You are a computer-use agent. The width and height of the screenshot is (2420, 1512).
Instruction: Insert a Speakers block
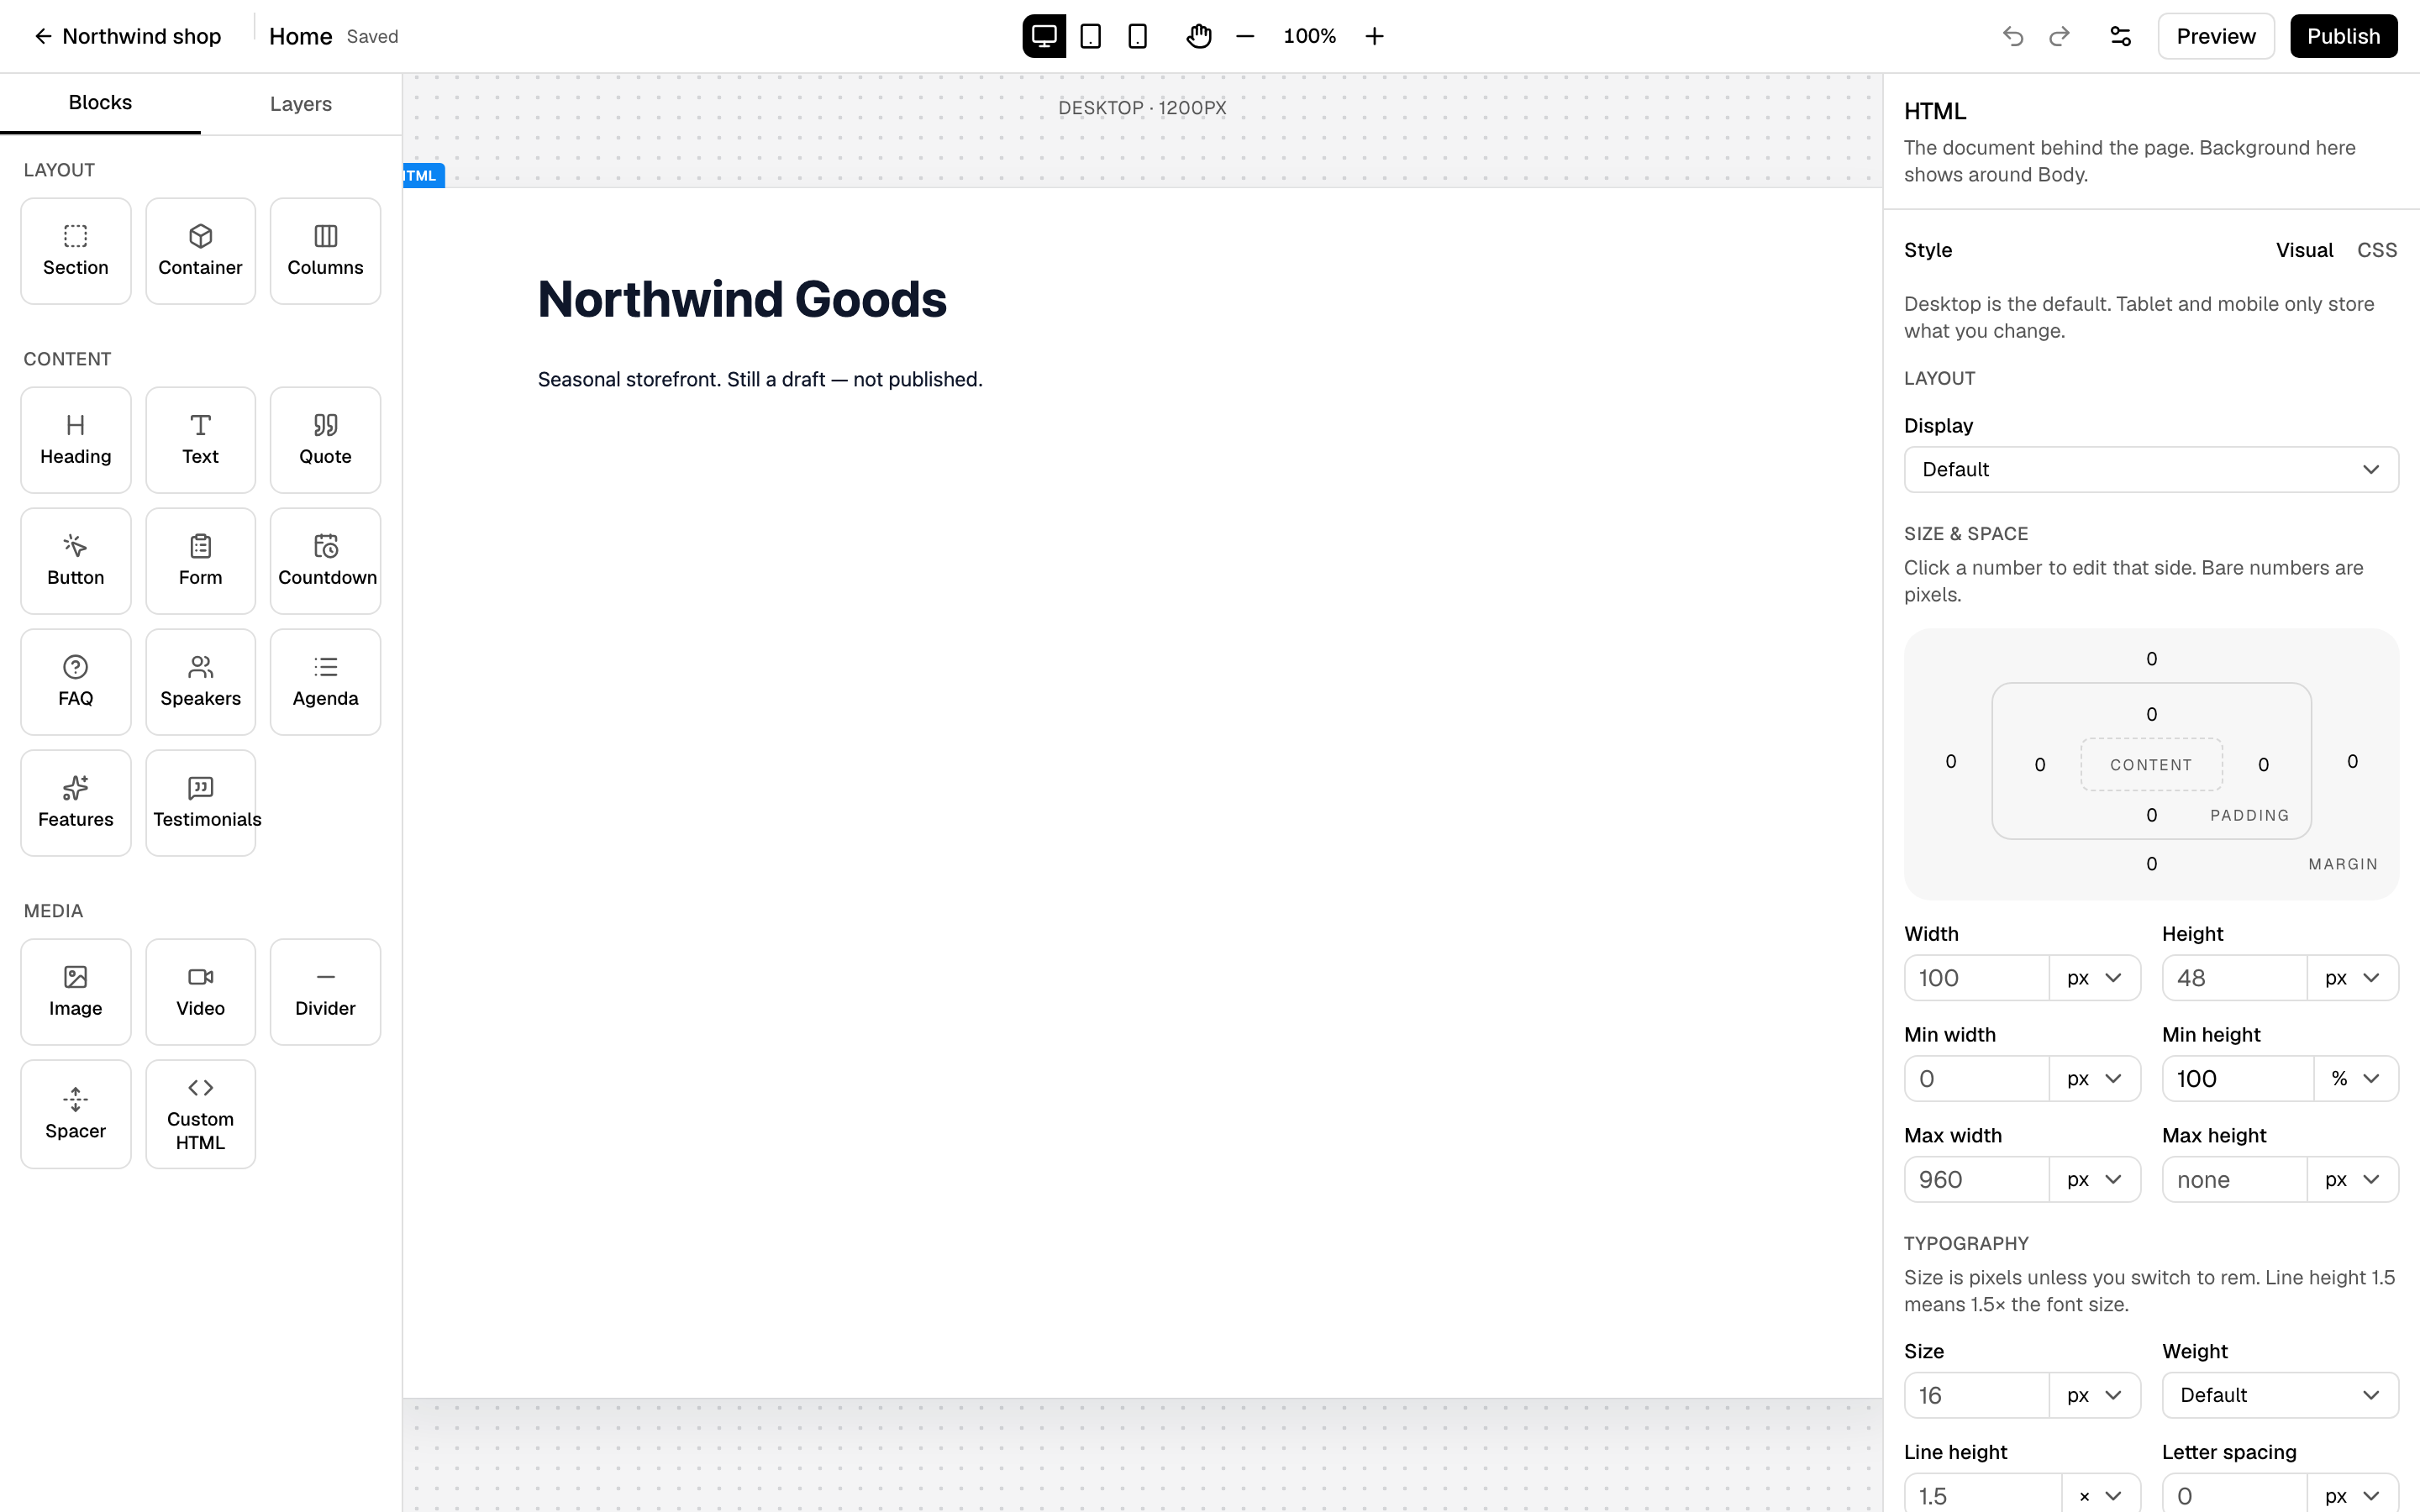(200, 682)
